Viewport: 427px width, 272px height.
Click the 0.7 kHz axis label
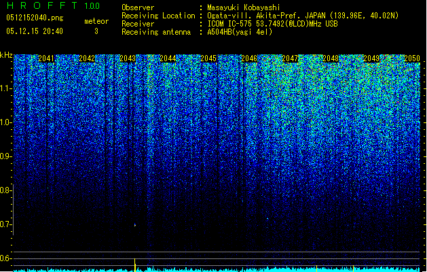click(x=5, y=224)
